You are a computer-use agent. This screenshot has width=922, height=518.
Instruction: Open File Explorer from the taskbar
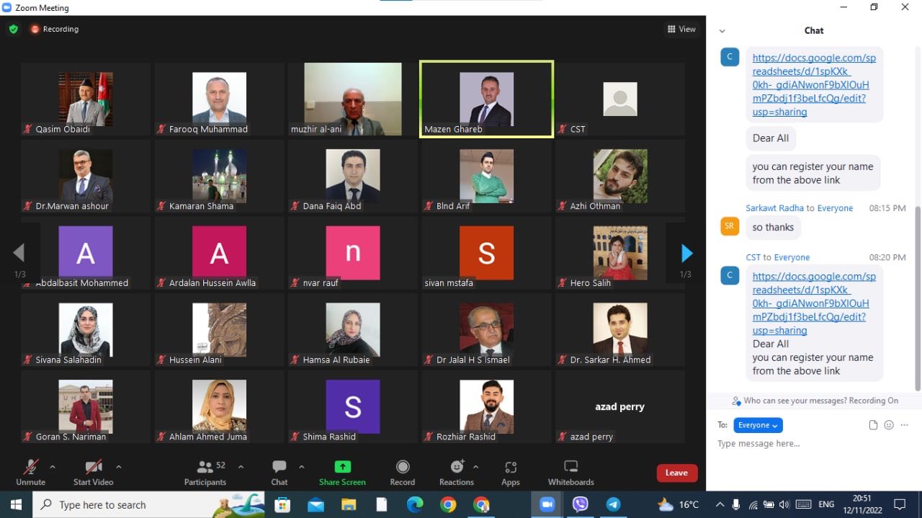(x=349, y=504)
